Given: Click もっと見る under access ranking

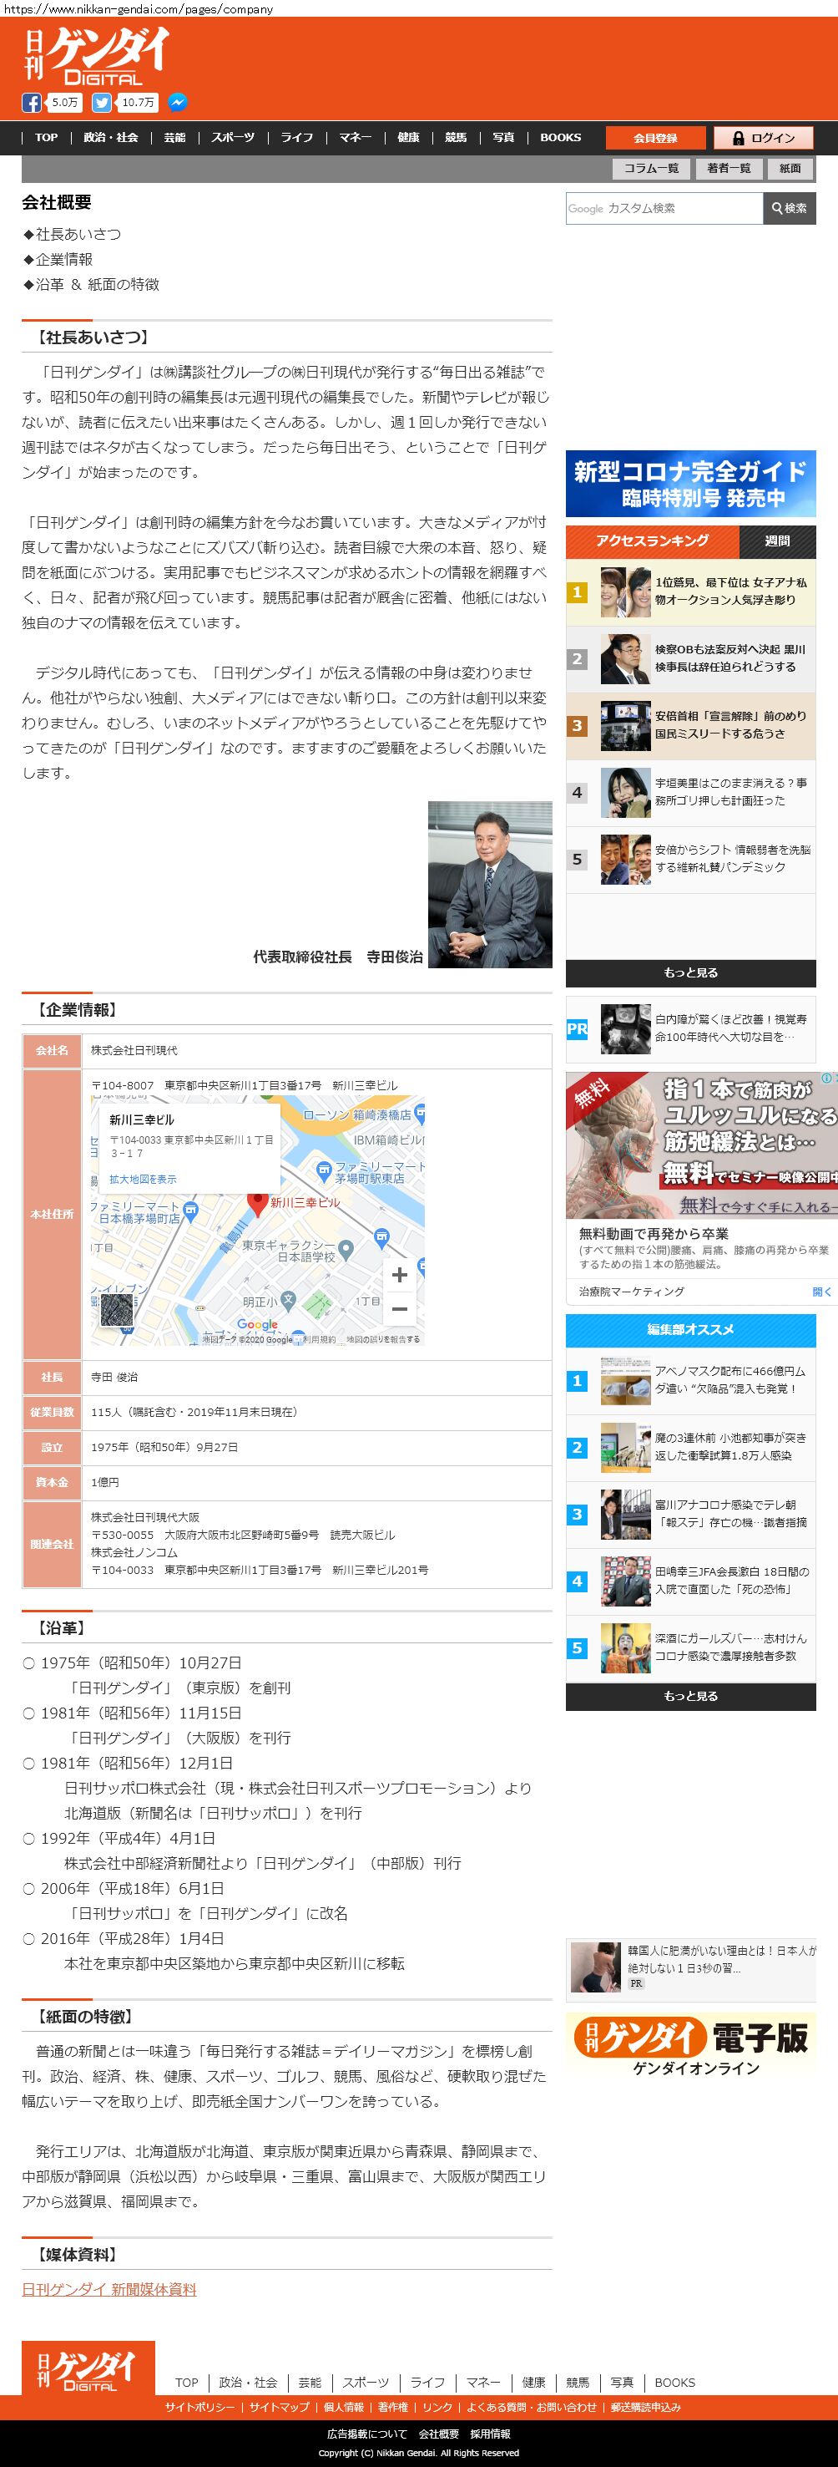Looking at the screenshot, I should pyautogui.click(x=690, y=973).
